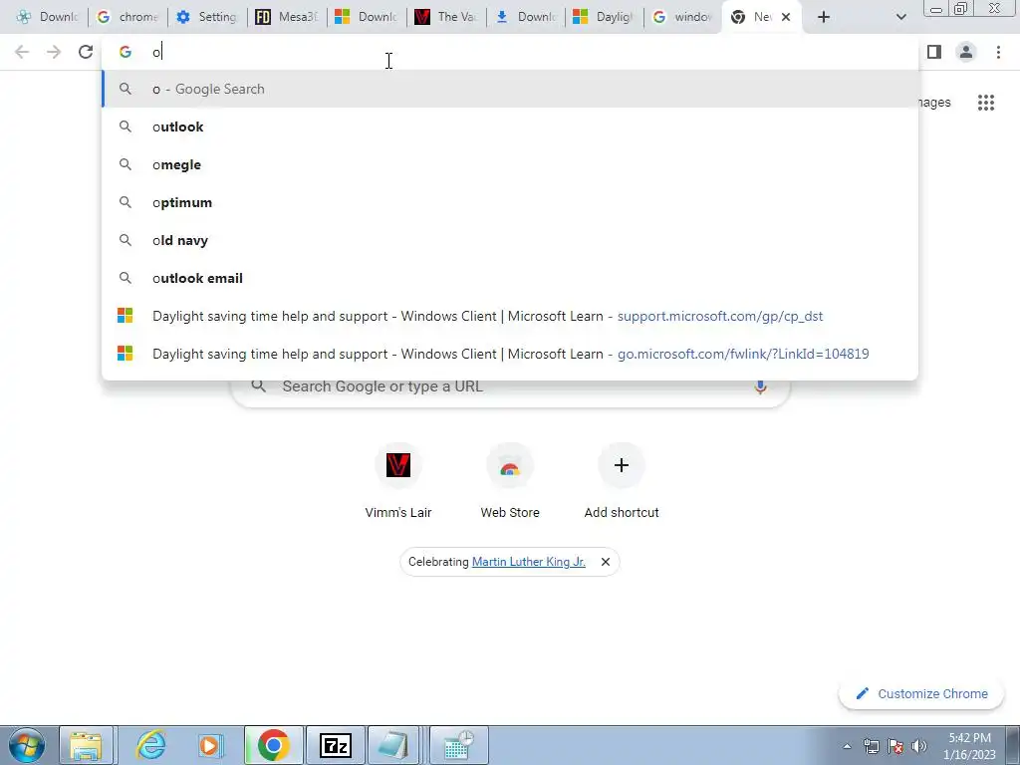Viewport: 1020px width, 765px height.
Task: Open Windows Explorer from the taskbar
Action: 87,745
